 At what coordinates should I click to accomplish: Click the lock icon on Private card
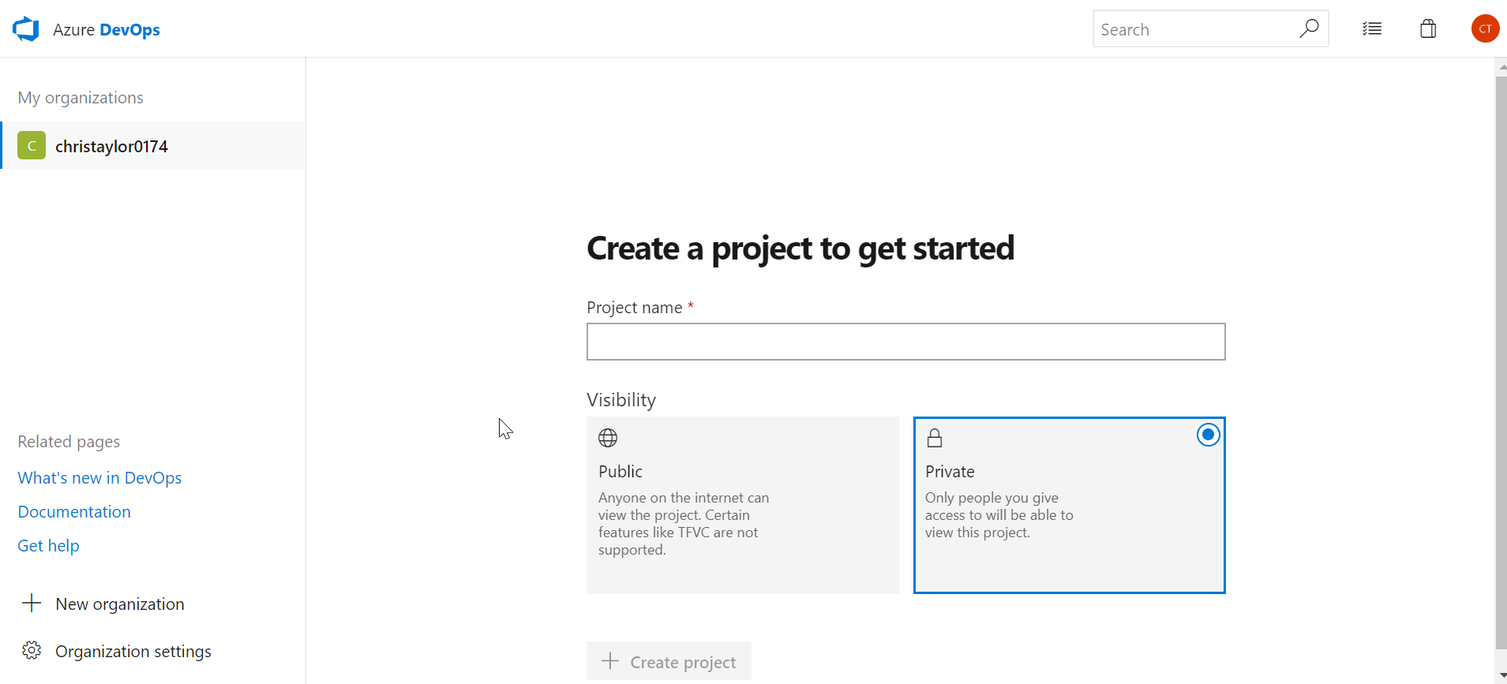point(935,438)
